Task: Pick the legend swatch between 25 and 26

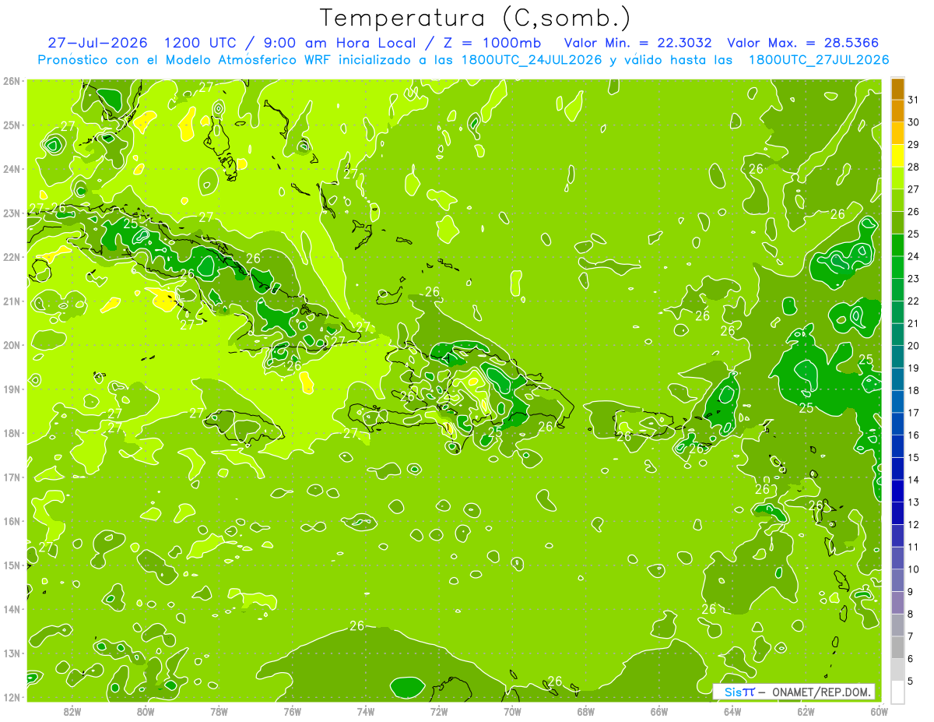Action: tap(897, 223)
